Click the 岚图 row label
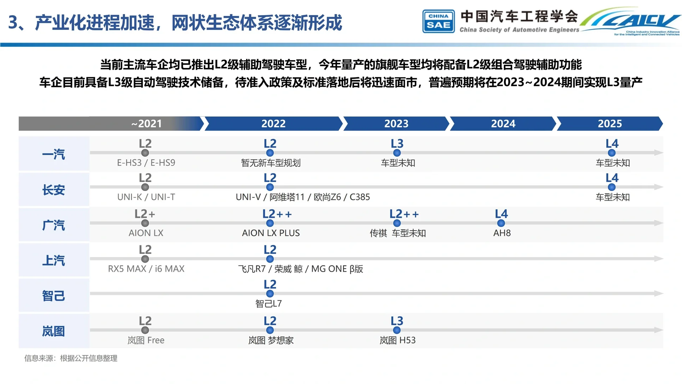Image resolution: width=682 pixels, height=384 pixels. [54, 331]
